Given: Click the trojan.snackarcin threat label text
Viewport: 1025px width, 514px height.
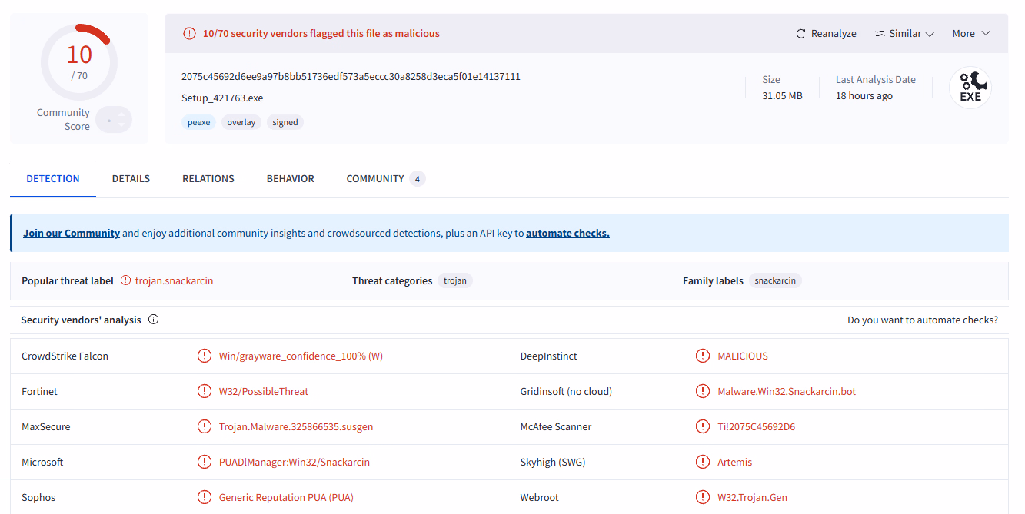Looking at the screenshot, I should tap(174, 280).
